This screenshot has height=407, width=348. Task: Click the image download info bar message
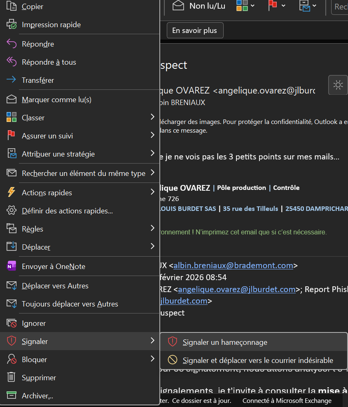pyautogui.click(x=254, y=126)
